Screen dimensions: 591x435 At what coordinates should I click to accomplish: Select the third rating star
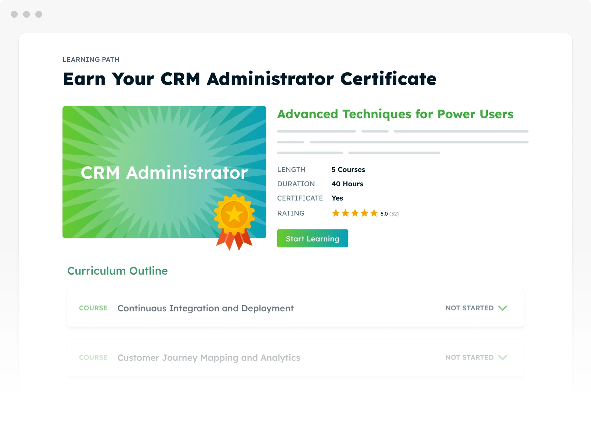click(355, 213)
